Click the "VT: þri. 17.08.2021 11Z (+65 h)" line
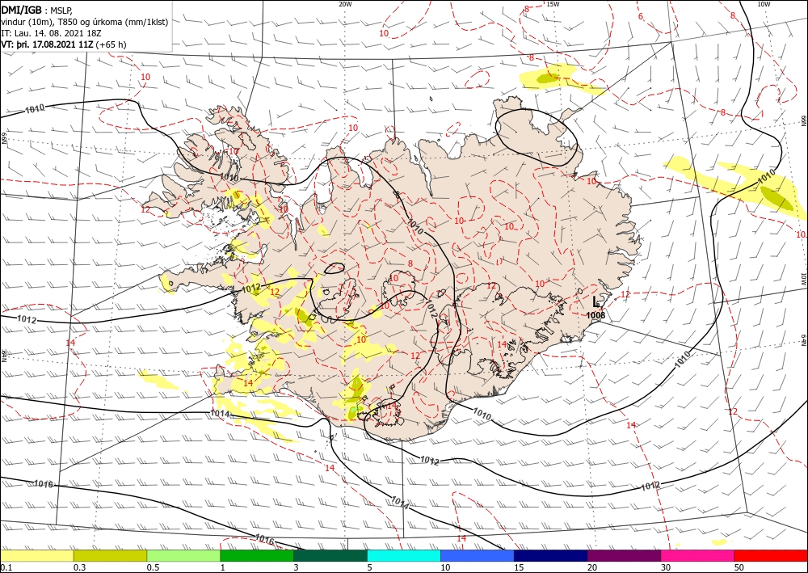The height and width of the screenshot is (573, 808). click(x=63, y=44)
